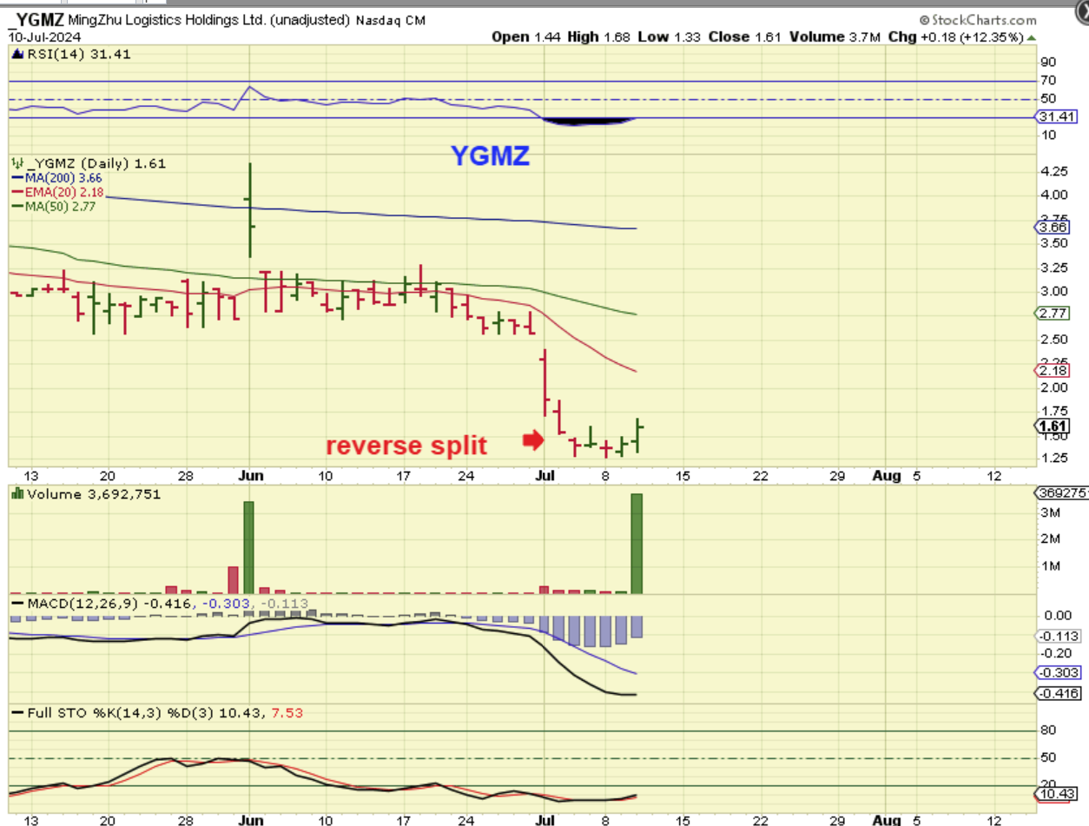
Task: Click the red arrow pointing at the reverse split
Action: click(532, 441)
